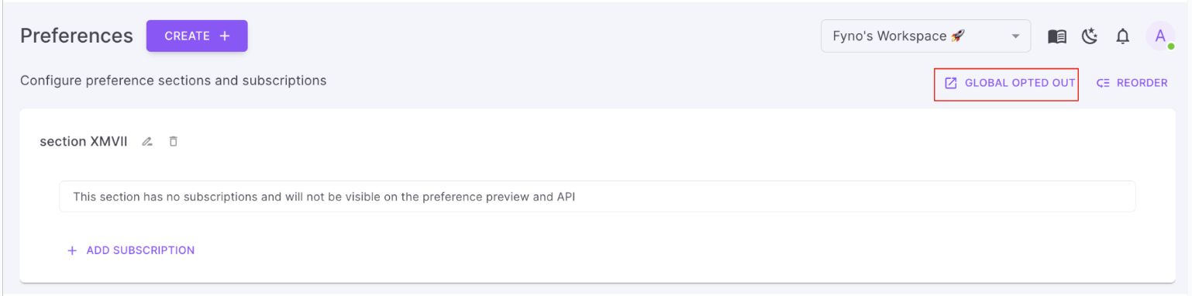Click external-link icon beside Global Opted Out
1192x296 pixels.
pyautogui.click(x=951, y=83)
